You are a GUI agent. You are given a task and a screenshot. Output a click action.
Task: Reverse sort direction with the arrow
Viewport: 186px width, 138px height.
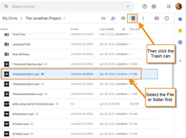123,29
